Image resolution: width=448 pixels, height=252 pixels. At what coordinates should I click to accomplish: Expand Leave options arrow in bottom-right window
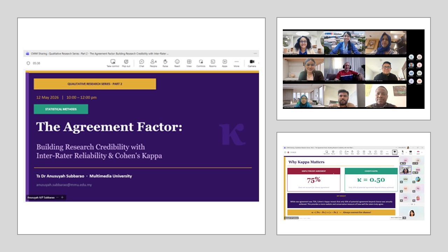point(422,152)
